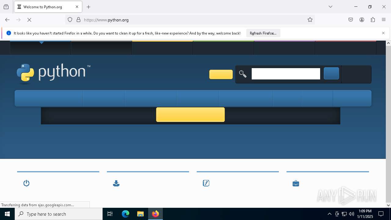Click the magnifying glass search icon
The height and width of the screenshot is (220, 391).
pyautogui.click(x=243, y=74)
